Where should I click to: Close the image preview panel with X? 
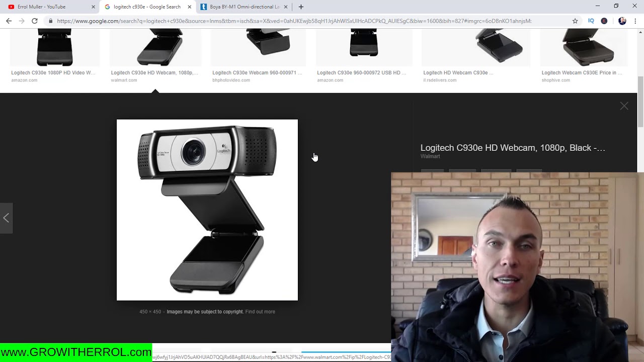pos(624,106)
